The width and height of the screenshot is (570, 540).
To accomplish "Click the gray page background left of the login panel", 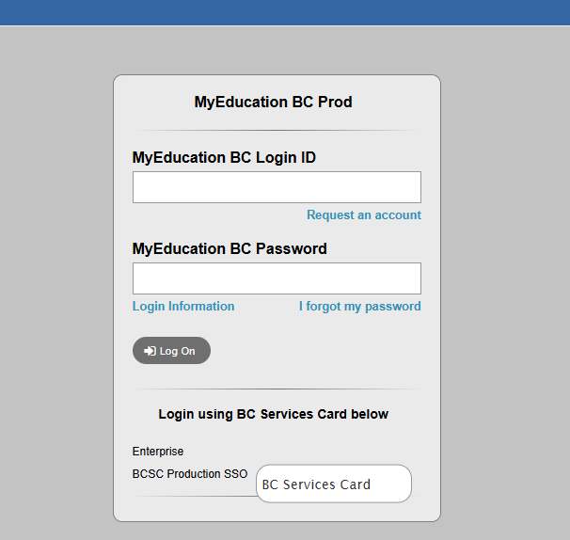I will pyautogui.click(x=56, y=282).
